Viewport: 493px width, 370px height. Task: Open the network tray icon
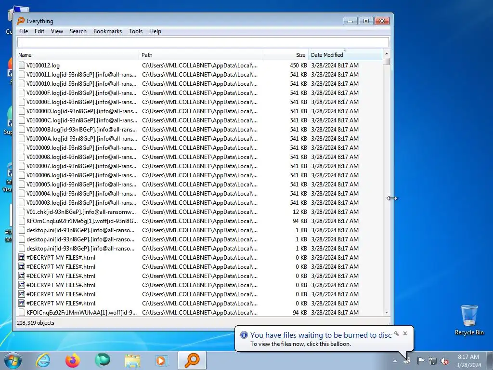click(433, 361)
